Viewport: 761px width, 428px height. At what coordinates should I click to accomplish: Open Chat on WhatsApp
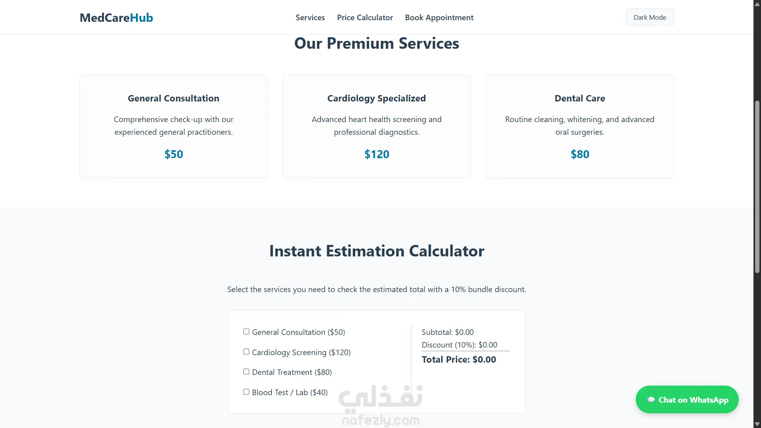pos(687,399)
